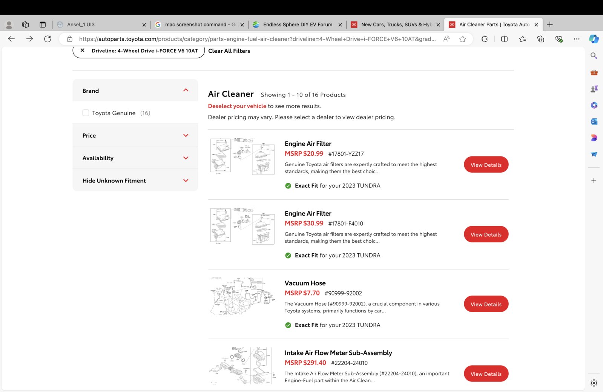603x392 pixels.
Task: View site information lock icon
Action: [x=69, y=39]
